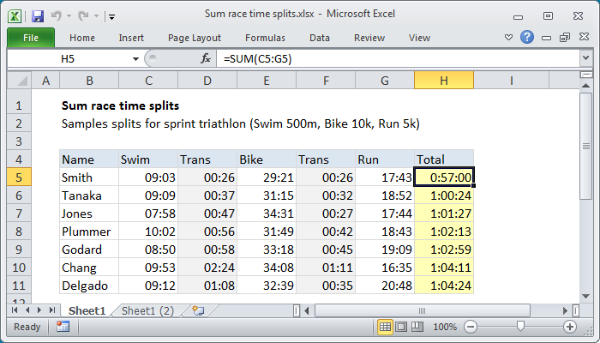Click the zoom slider handle
This screenshot has height=343, width=600.
pos(520,327)
